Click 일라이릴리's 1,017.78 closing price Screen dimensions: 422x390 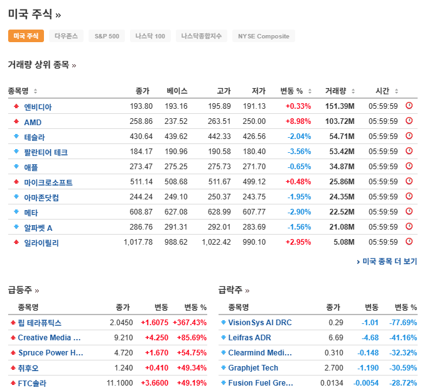[138, 242]
